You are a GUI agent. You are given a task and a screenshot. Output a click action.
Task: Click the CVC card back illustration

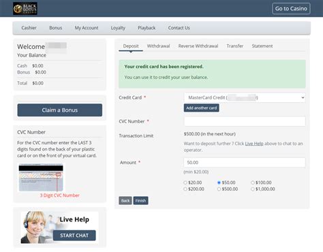coord(41,178)
